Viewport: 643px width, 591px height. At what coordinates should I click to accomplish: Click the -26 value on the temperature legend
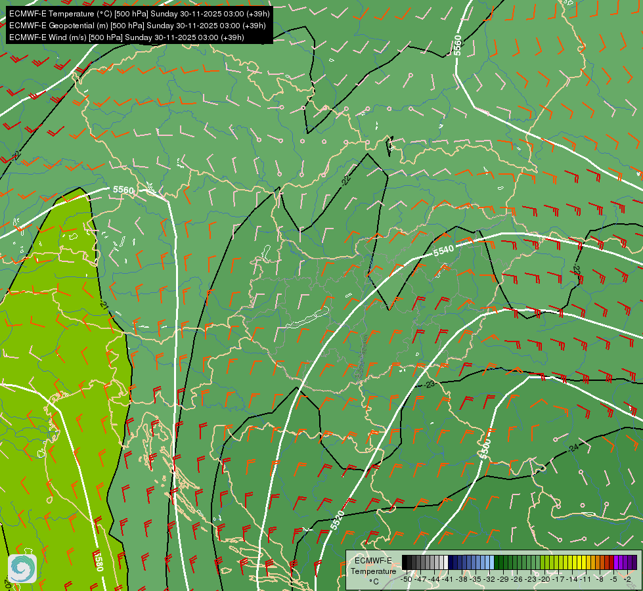[518, 579]
